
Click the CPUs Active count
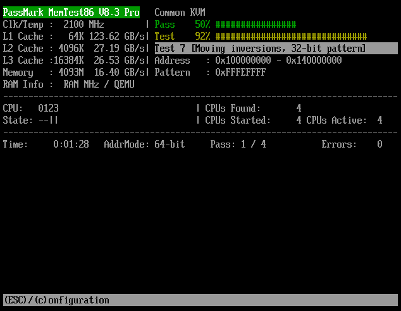[x=379, y=120]
